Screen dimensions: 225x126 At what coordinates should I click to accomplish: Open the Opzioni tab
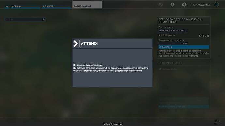(25, 6)
